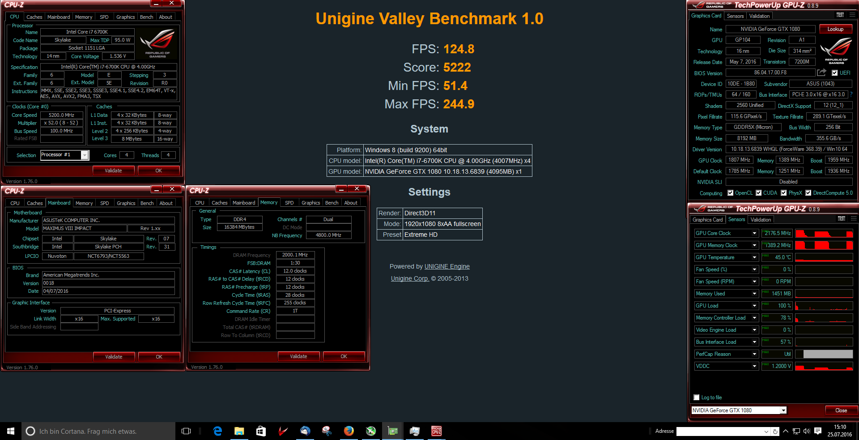859x440 pixels.
Task: Click OK in the CPU-Z Mainboard window
Action: [x=159, y=357]
